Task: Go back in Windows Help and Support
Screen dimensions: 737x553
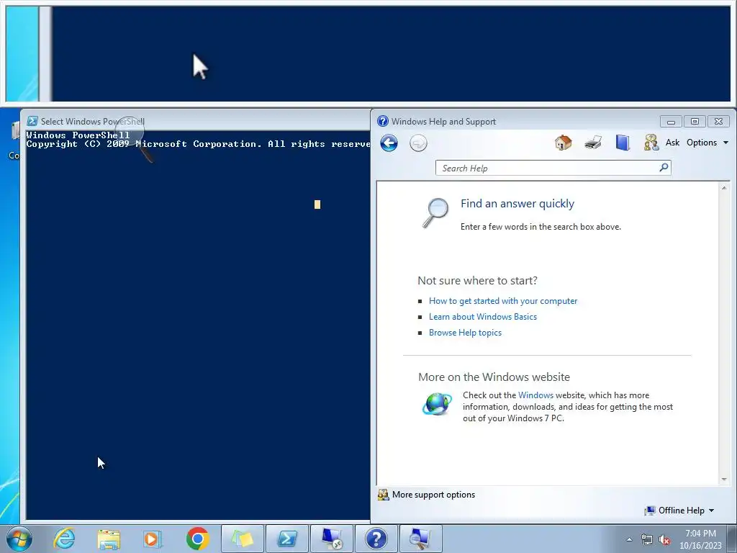Action: (389, 143)
